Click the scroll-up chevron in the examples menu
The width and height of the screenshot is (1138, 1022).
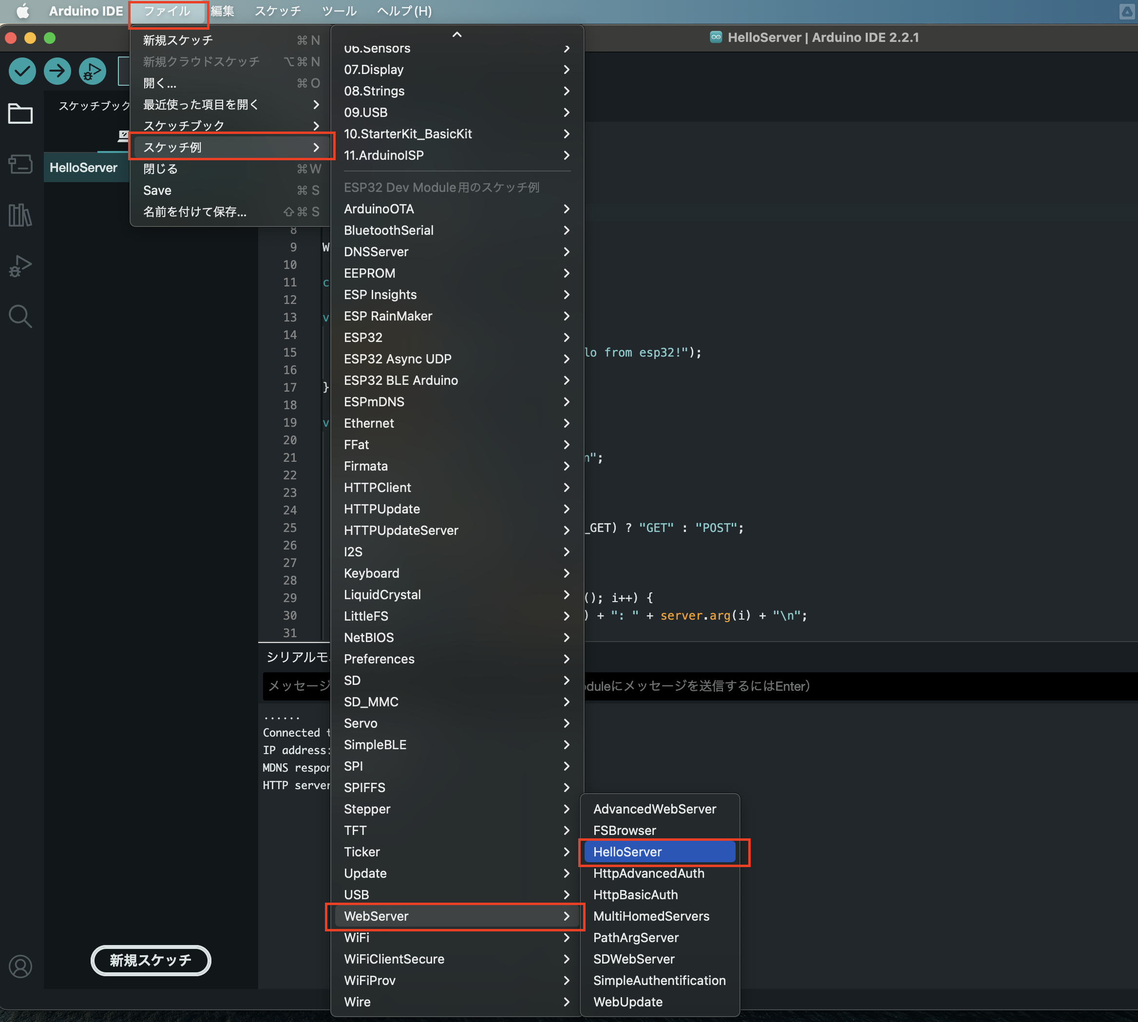456,34
